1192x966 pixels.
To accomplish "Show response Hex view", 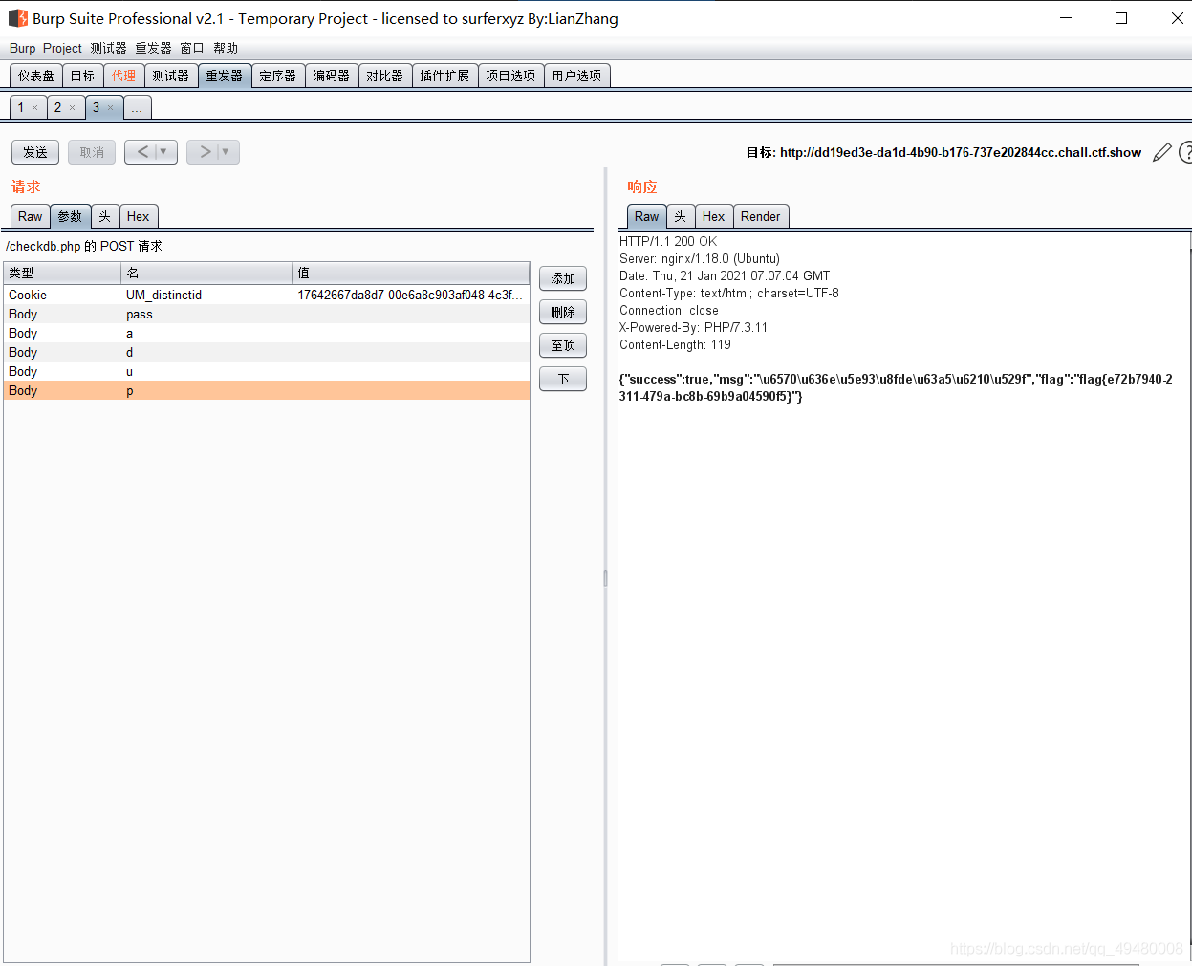I will tap(714, 216).
